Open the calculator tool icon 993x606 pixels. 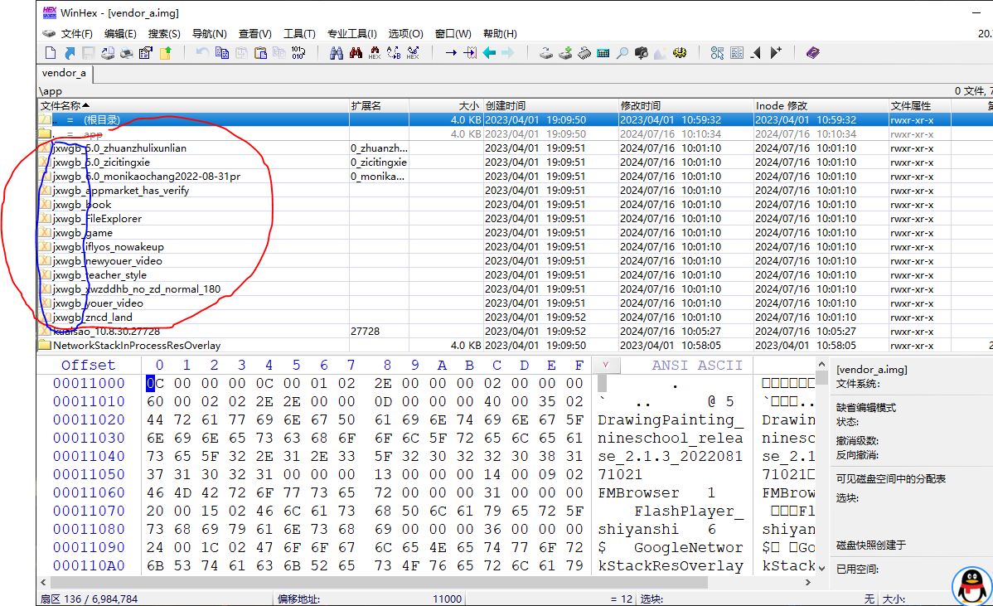pos(603,53)
